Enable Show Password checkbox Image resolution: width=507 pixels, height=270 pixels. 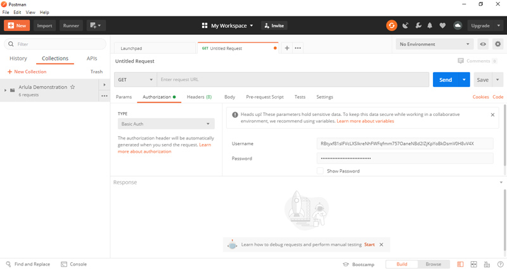point(320,170)
